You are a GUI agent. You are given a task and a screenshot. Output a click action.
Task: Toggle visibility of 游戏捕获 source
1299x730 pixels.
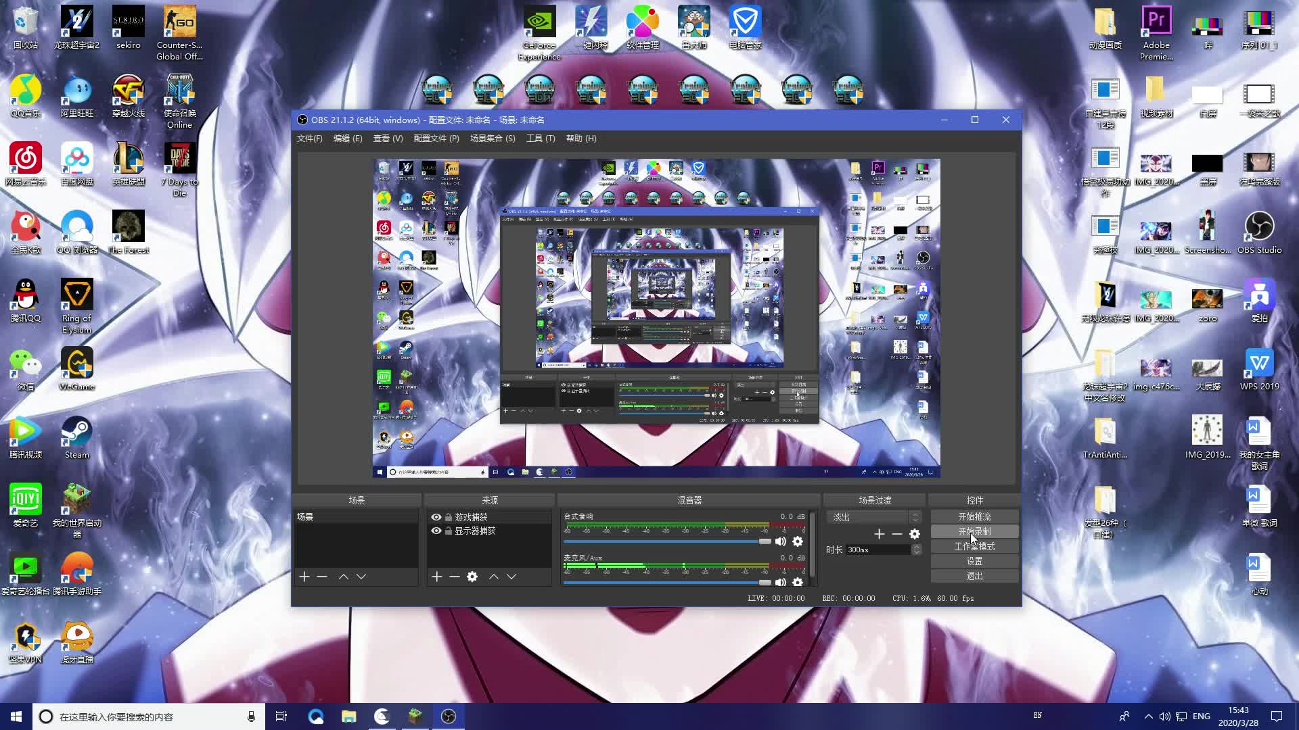[436, 517]
